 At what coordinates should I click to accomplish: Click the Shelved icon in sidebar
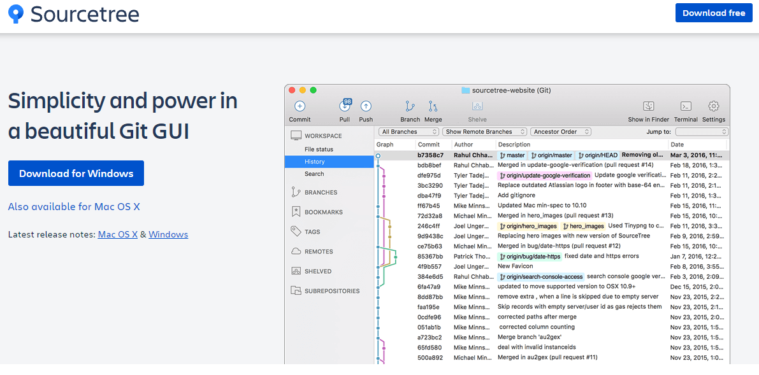click(296, 271)
